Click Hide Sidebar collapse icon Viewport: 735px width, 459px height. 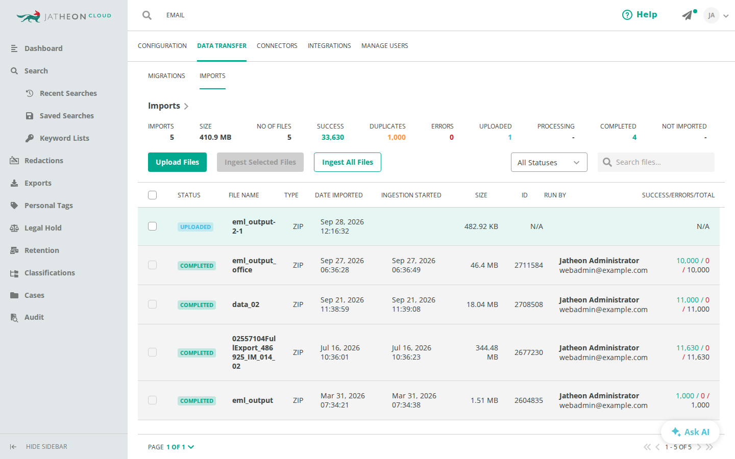pyautogui.click(x=13, y=447)
